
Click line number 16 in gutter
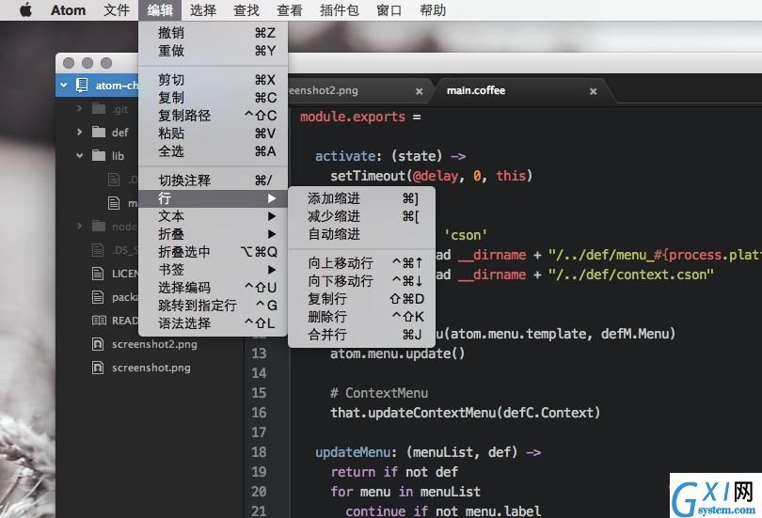click(259, 413)
